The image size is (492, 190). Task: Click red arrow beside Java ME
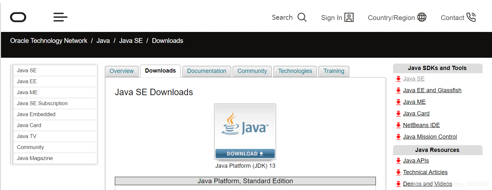398,102
